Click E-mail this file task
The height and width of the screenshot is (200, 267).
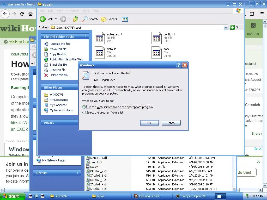click(58, 65)
